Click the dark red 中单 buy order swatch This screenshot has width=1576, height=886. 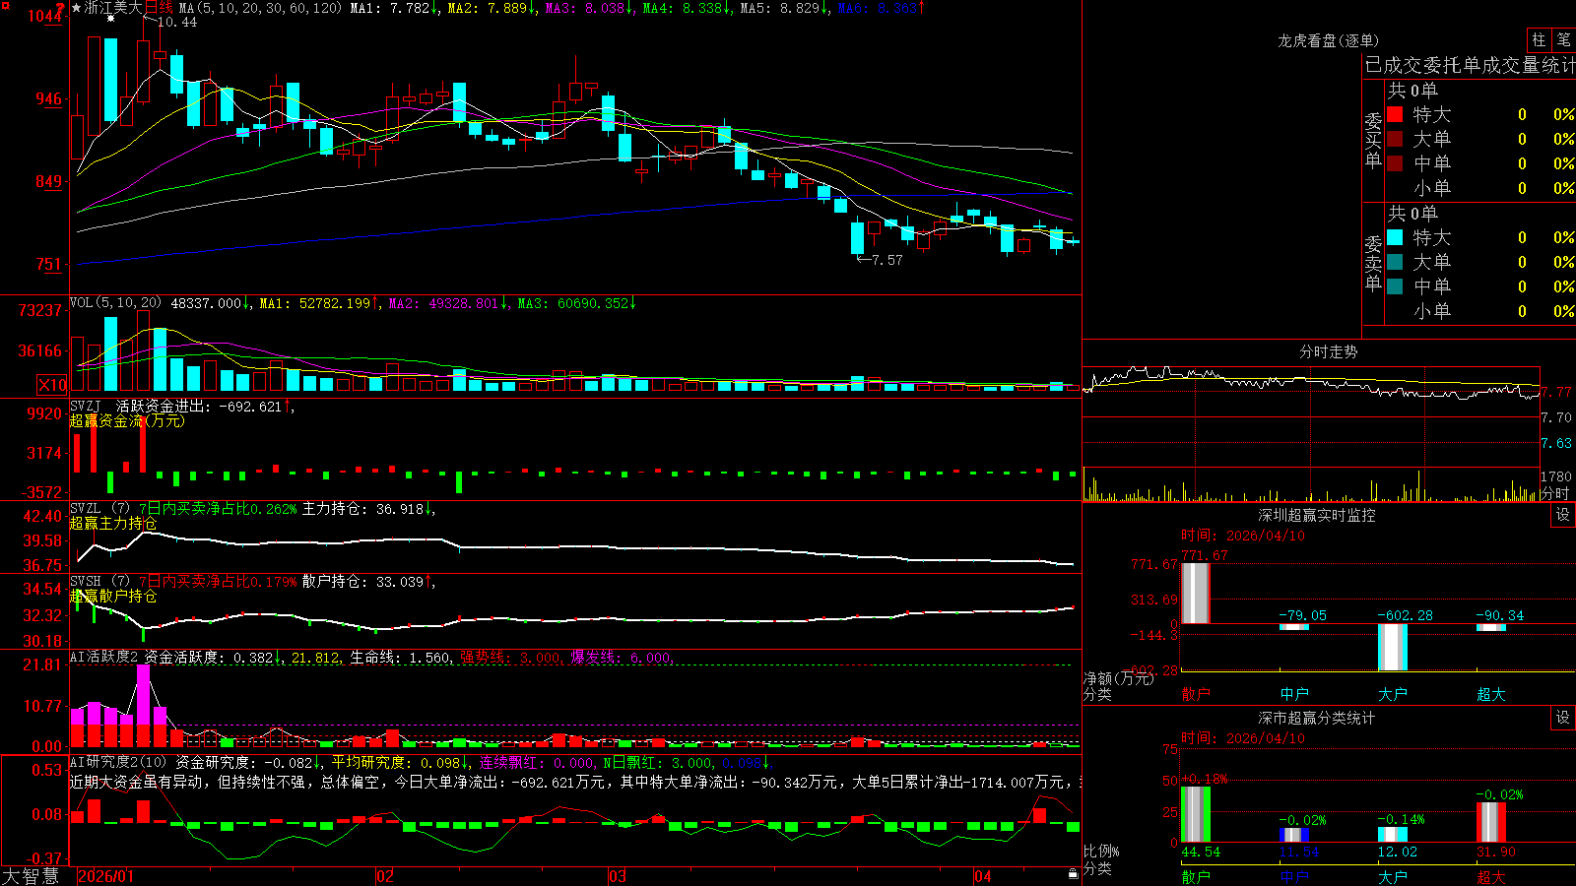pos(1395,163)
